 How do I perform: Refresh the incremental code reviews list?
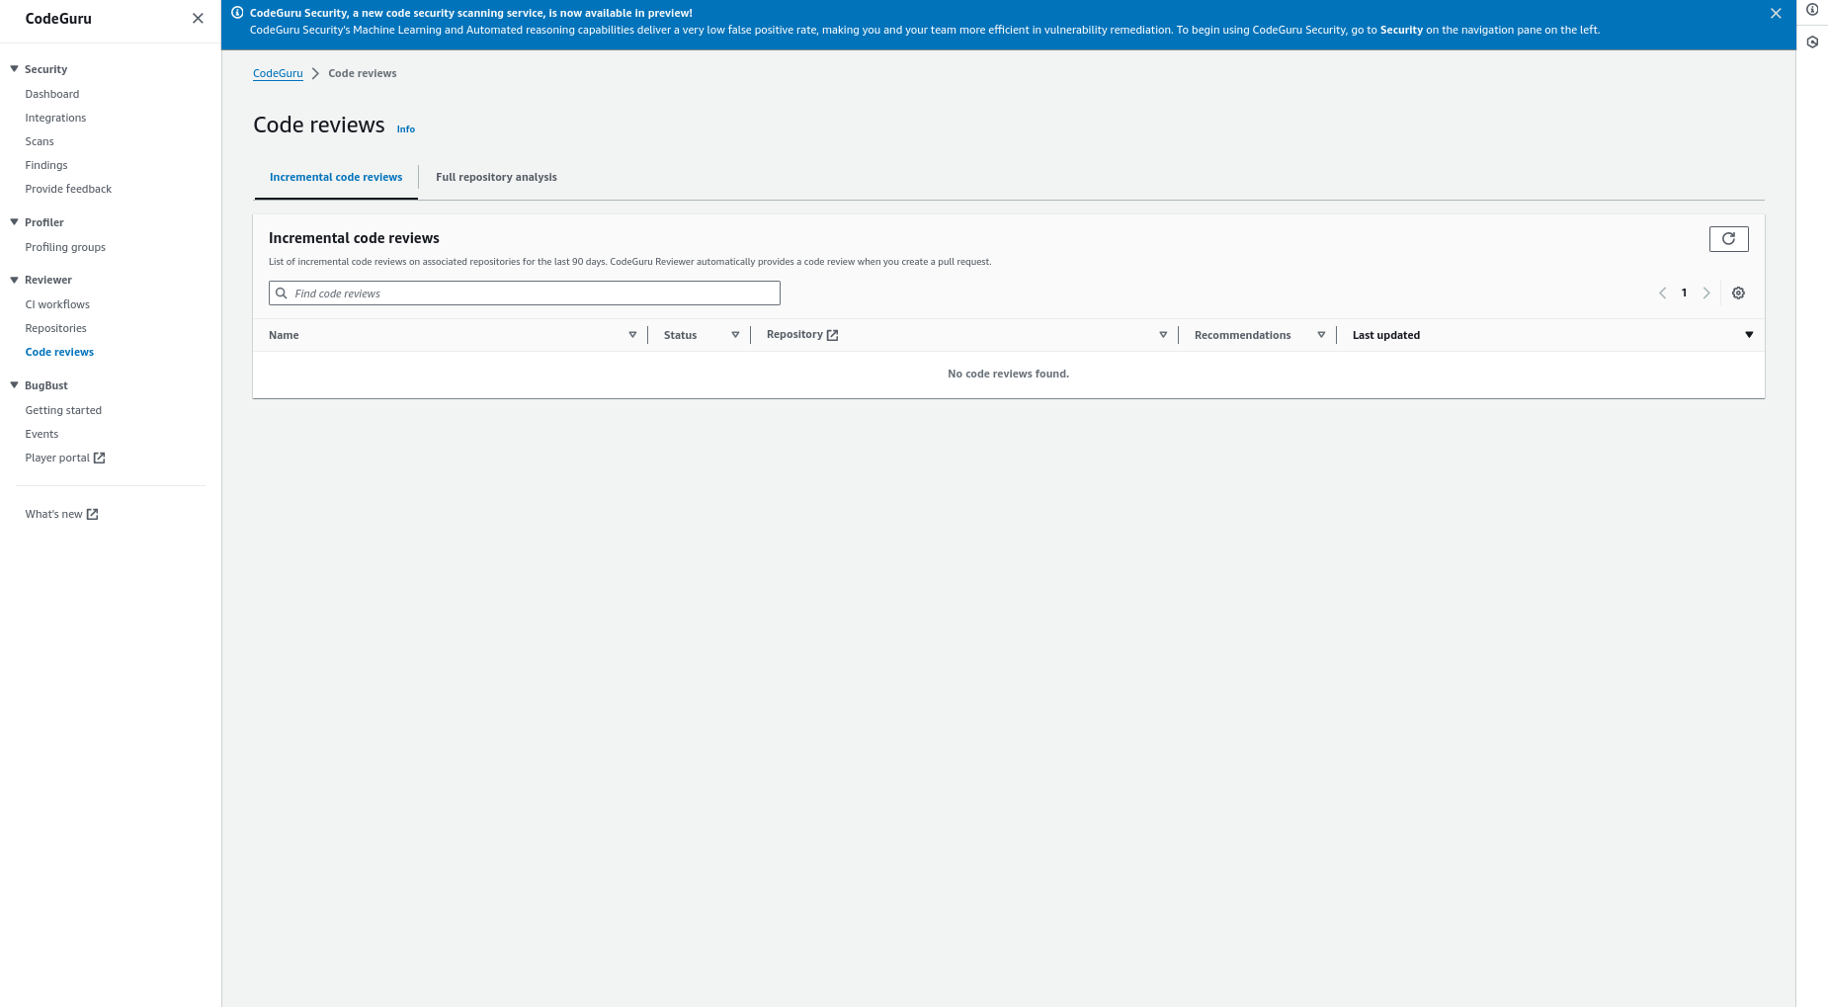pyautogui.click(x=1728, y=238)
